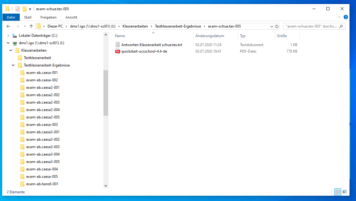This screenshot has height=201, width=356.
Task: Switch to Details view in status bar
Action: pos(338,192)
